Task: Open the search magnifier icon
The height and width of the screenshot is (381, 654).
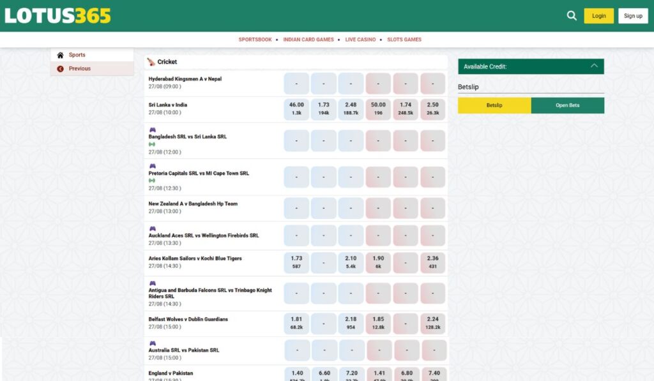Action: [x=572, y=16]
